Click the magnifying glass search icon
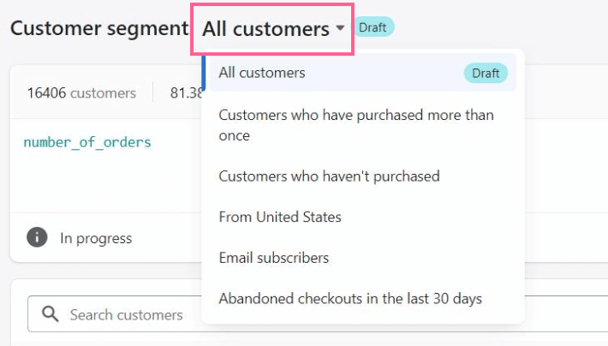 (50, 313)
